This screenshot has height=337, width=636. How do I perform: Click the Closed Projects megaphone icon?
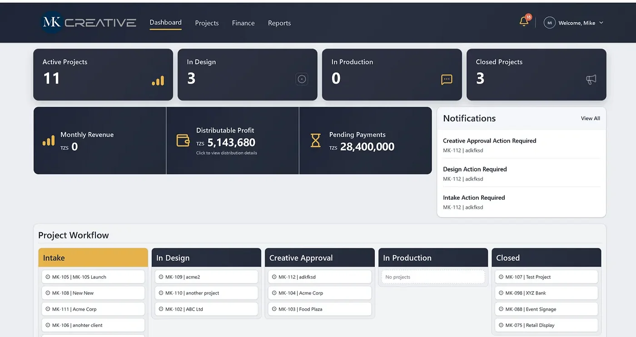coord(591,79)
